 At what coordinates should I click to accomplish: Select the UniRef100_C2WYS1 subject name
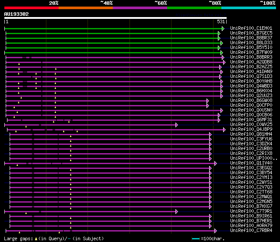pyautogui.click(x=251, y=182)
